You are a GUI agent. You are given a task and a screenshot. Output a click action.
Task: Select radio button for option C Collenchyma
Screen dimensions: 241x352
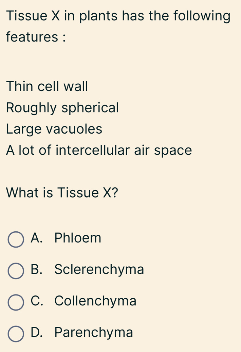coord(16,302)
